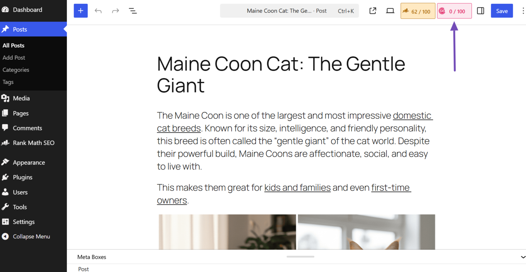The height and width of the screenshot is (272, 526).
Task: Open the command palette post title bar
Action: (x=289, y=11)
